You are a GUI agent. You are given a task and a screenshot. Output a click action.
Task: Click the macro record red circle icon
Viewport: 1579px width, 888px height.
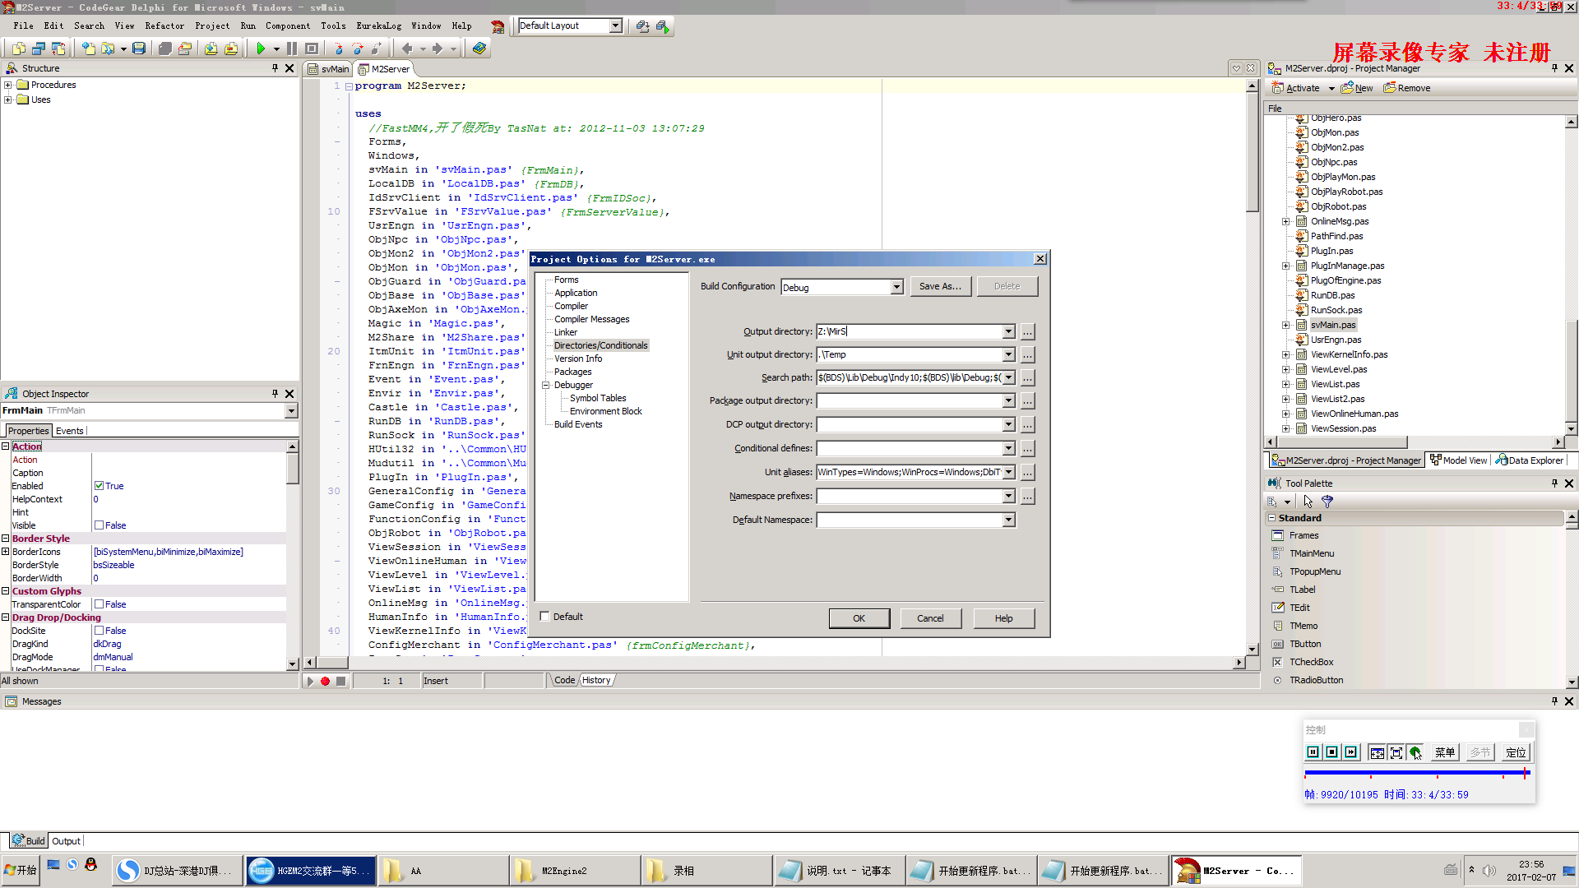click(x=326, y=681)
